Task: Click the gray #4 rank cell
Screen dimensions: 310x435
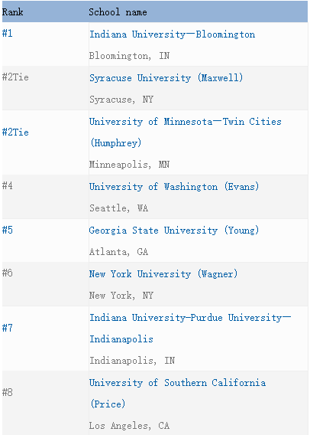Action: pyautogui.click(x=7, y=185)
